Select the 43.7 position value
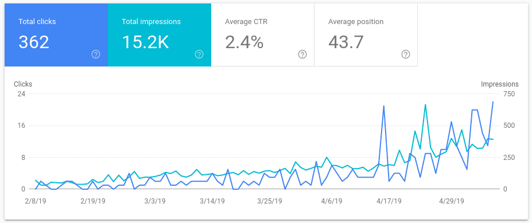 (x=346, y=42)
